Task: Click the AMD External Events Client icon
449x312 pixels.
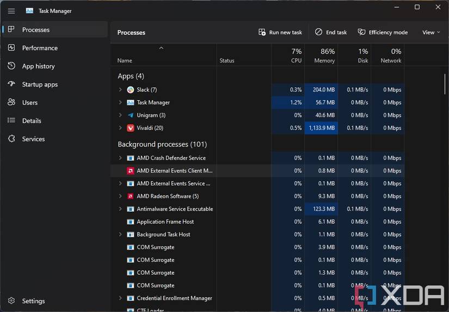Action: [130, 171]
